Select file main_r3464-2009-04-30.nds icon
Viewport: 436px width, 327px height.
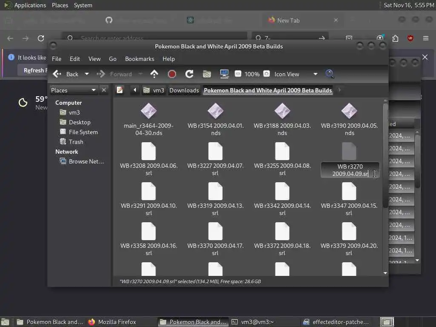pos(149,111)
